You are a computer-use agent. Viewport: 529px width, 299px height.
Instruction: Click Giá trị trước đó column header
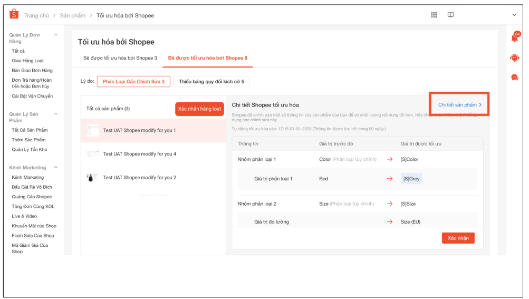(336, 144)
